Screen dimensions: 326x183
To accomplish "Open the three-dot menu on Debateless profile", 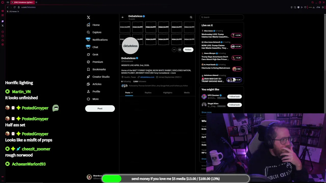I will [174, 50].
